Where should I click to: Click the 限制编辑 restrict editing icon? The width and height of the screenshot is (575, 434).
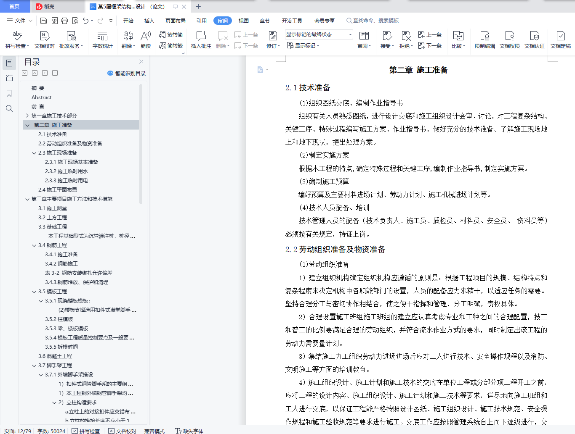(485, 40)
